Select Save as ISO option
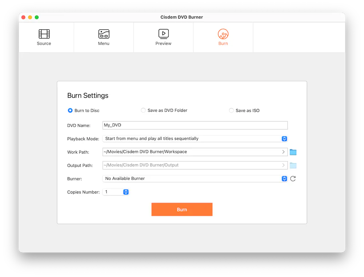Screen dimensions: 364x277 tap(231, 110)
